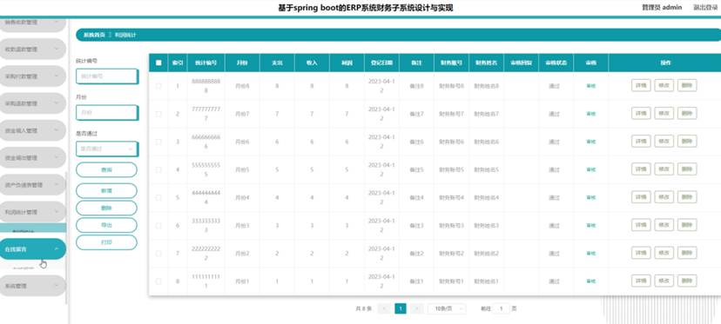The width and height of the screenshot is (721, 324).
Task: Expand the 资产负债表管理 sidebar menu
Action: click(31, 185)
